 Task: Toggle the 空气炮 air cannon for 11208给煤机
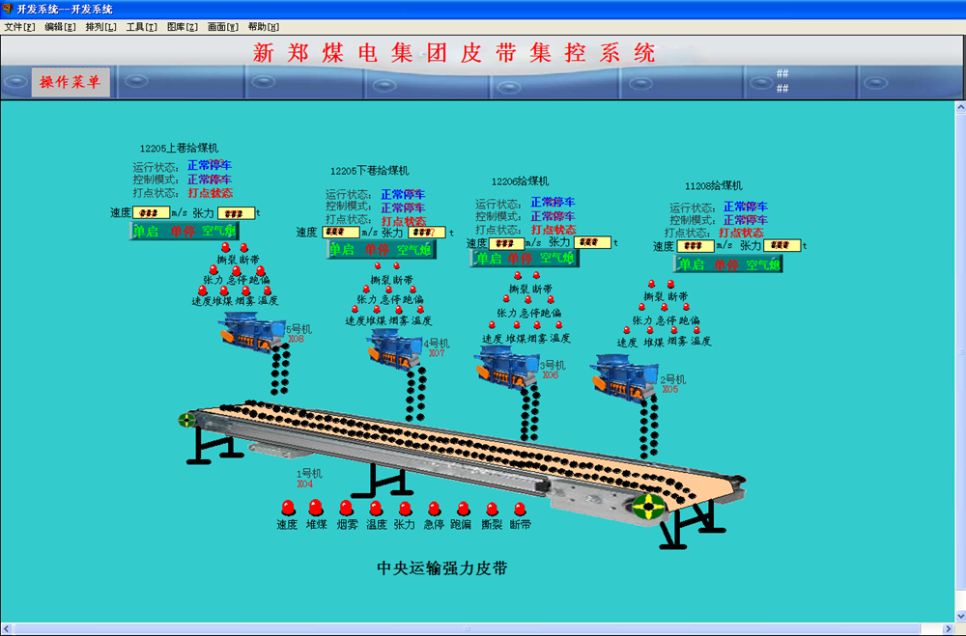click(x=766, y=265)
